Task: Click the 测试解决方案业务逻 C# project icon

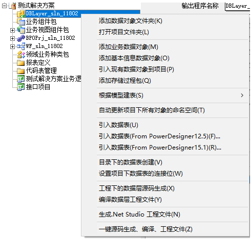Action: (21, 79)
